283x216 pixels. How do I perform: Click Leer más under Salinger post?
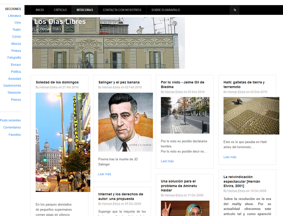[105, 174]
